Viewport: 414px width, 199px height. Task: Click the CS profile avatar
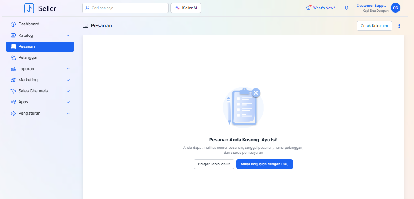(395, 8)
